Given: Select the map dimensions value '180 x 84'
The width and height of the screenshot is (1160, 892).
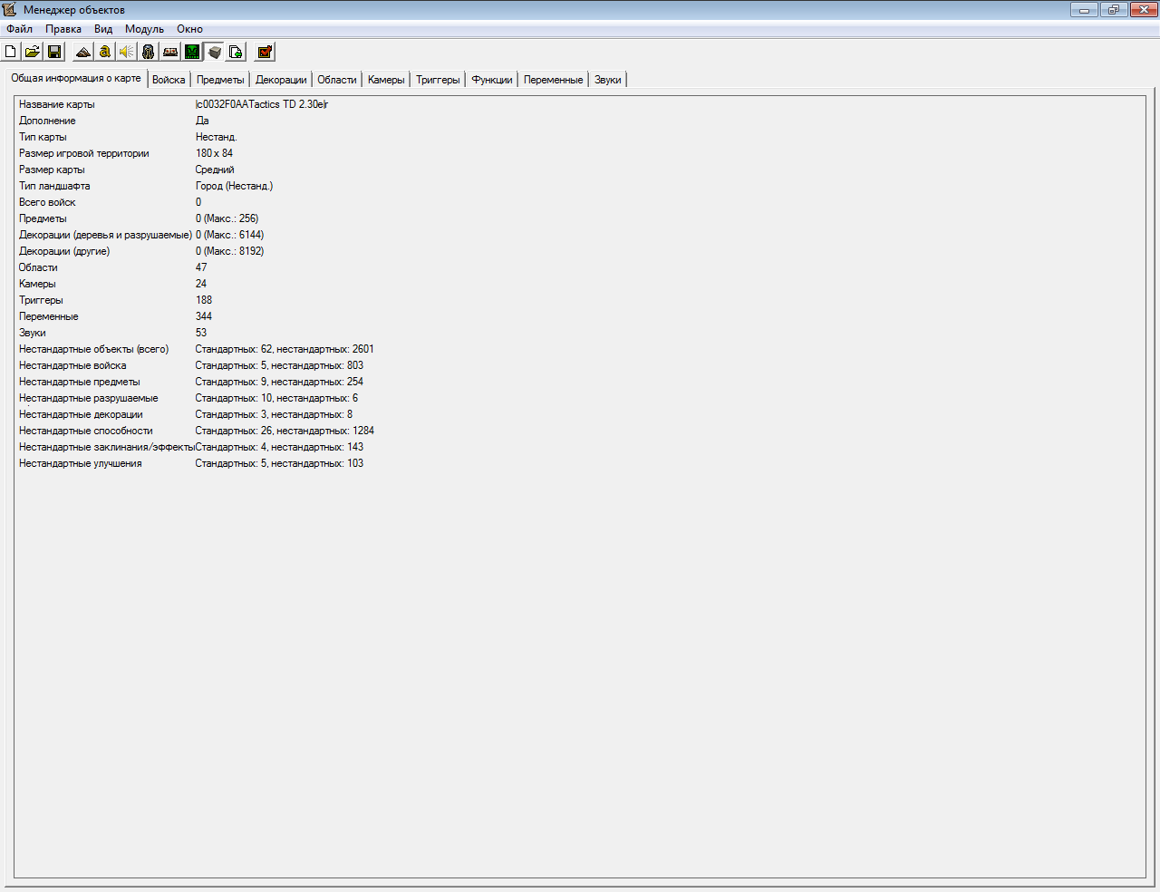Looking at the screenshot, I should click(x=214, y=153).
